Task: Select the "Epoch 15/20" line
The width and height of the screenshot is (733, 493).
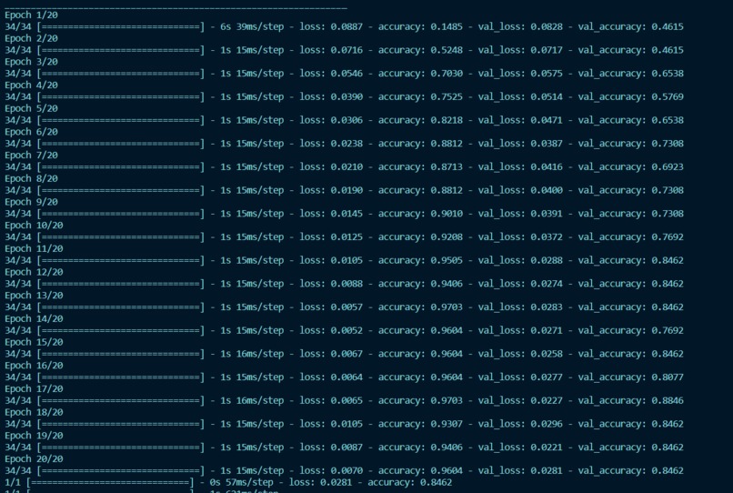Action: 34,342
